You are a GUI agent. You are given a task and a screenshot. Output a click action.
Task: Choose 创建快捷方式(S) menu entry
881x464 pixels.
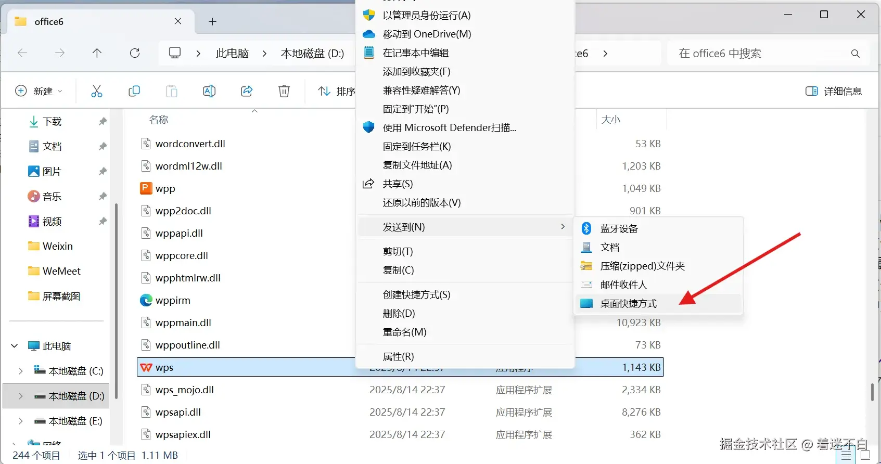tap(465, 294)
